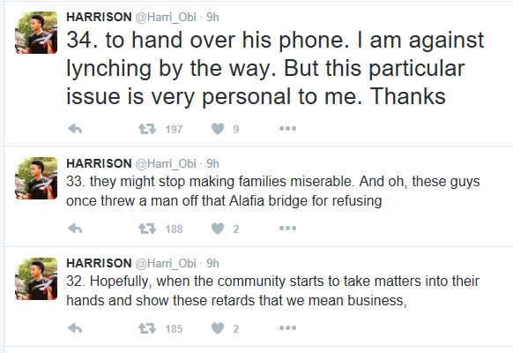Image resolution: width=513 pixels, height=353 pixels.
Task: Like tweet 34 with 9 likes
Action: (218, 129)
